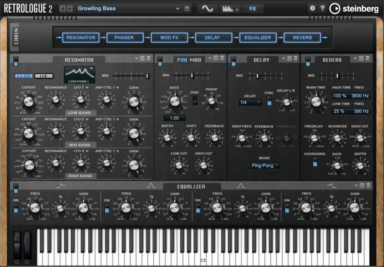Viewport: 384px width, 267px height.
Task: Switch to the FX page icon
Action: point(253,8)
